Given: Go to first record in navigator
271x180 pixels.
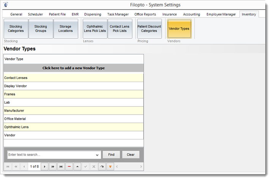Looking at the screenshot, I should 8,167.
